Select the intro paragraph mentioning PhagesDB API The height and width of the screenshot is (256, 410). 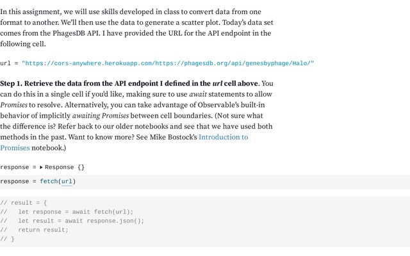click(136, 28)
